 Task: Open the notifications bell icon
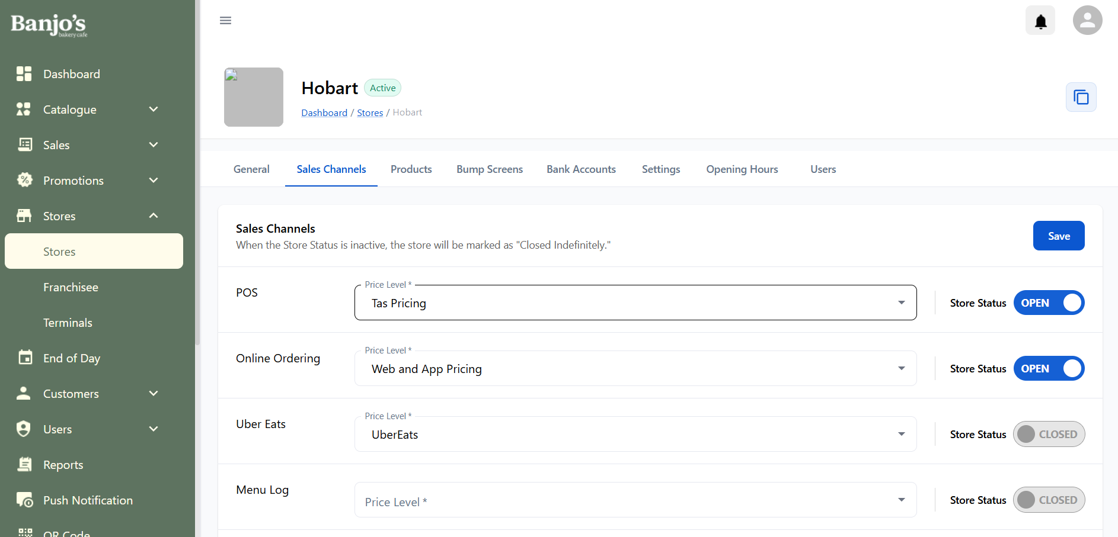[x=1040, y=21]
